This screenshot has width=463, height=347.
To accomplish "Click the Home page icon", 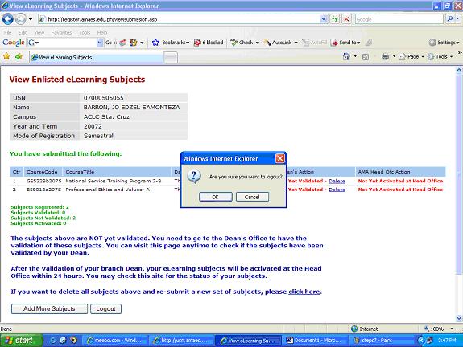I will pos(346,56).
